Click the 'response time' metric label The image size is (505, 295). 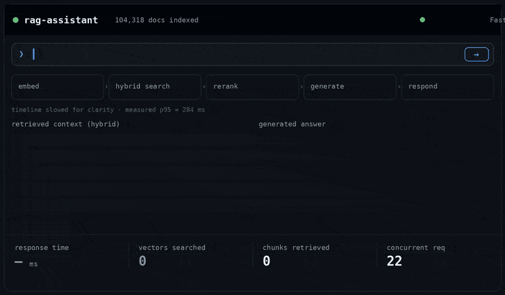click(x=42, y=247)
